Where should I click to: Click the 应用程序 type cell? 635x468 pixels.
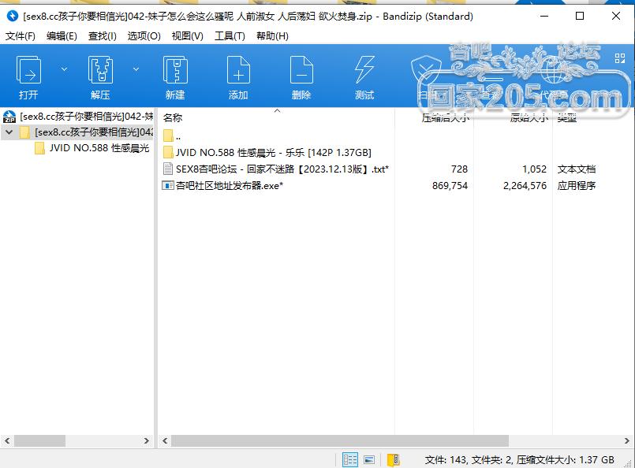tap(577, 186)
